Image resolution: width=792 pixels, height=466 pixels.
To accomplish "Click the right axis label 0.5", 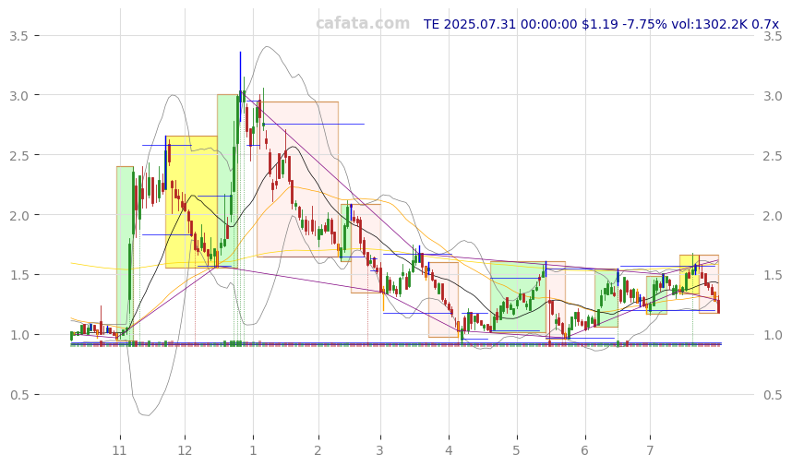I will [773, 395].
